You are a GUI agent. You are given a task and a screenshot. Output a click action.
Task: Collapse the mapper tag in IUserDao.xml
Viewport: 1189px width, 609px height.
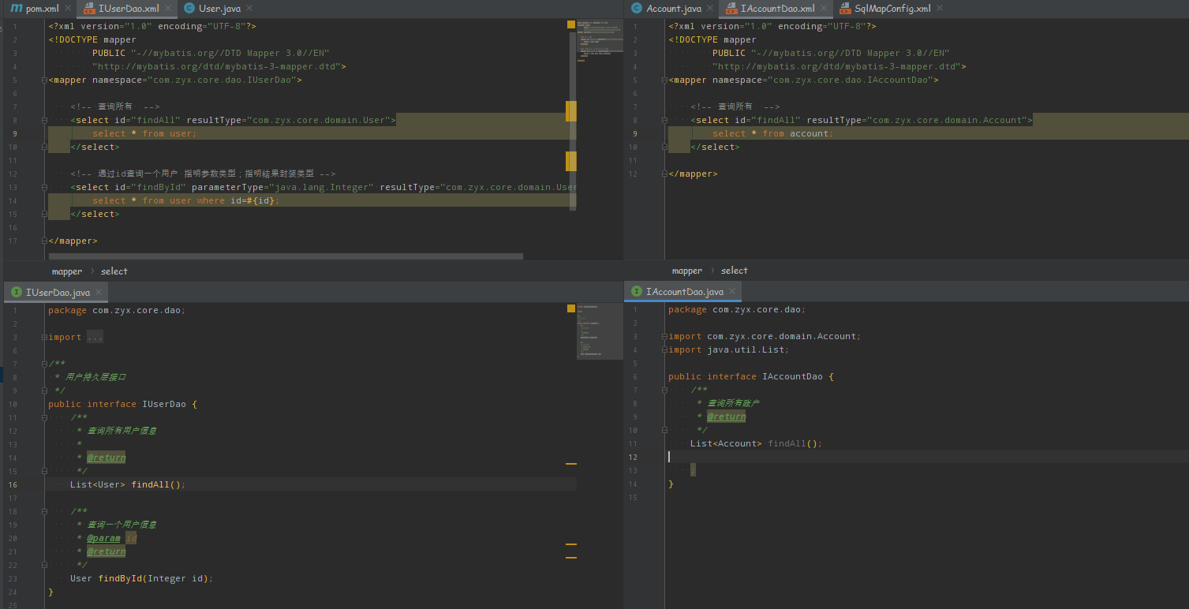click(x=43, y=80)
